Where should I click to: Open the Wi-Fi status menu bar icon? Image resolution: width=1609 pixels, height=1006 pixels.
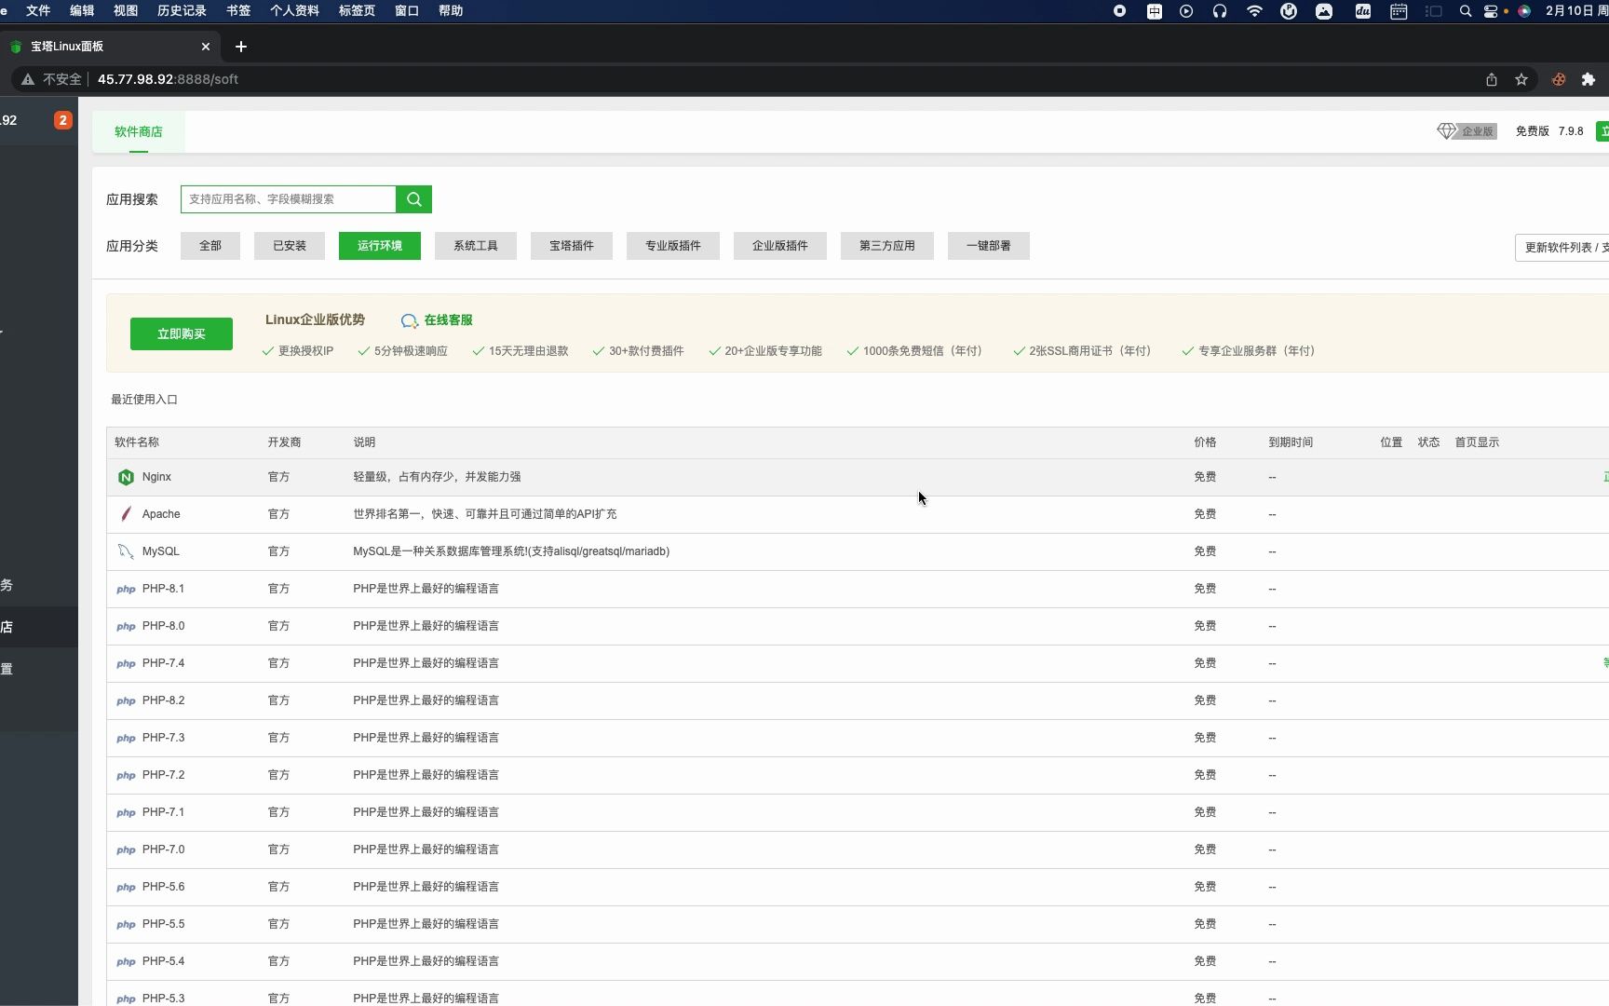pyautogui.click(x=1254, y=11)
